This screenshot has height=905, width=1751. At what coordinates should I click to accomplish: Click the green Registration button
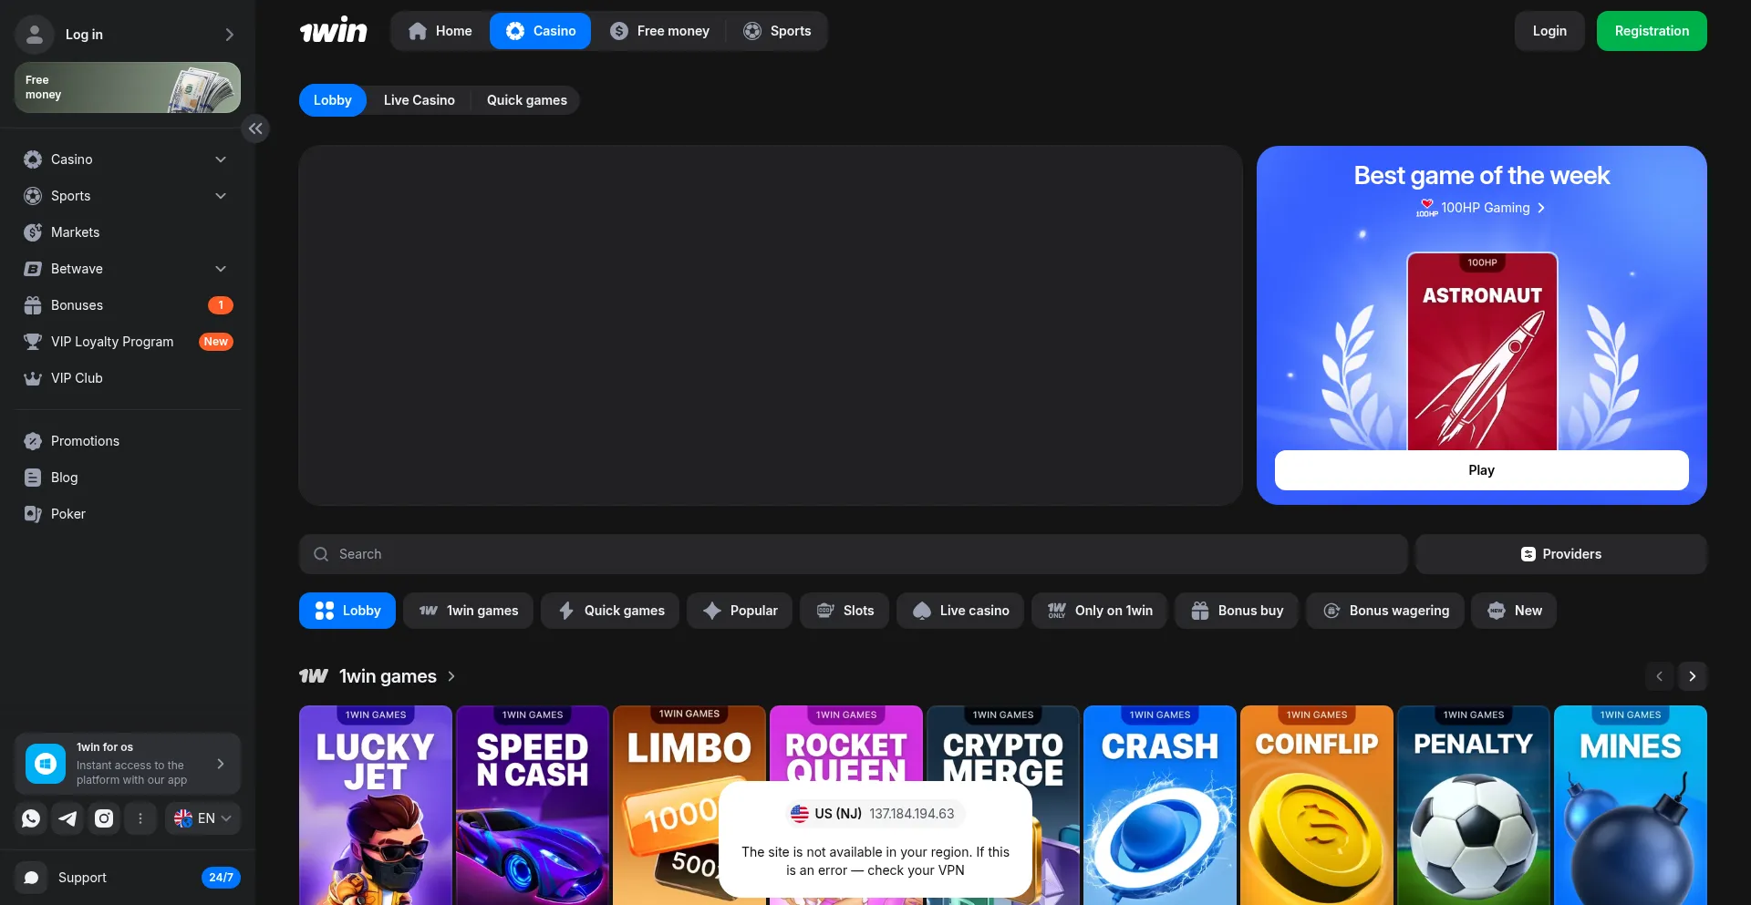[1652, 31]
